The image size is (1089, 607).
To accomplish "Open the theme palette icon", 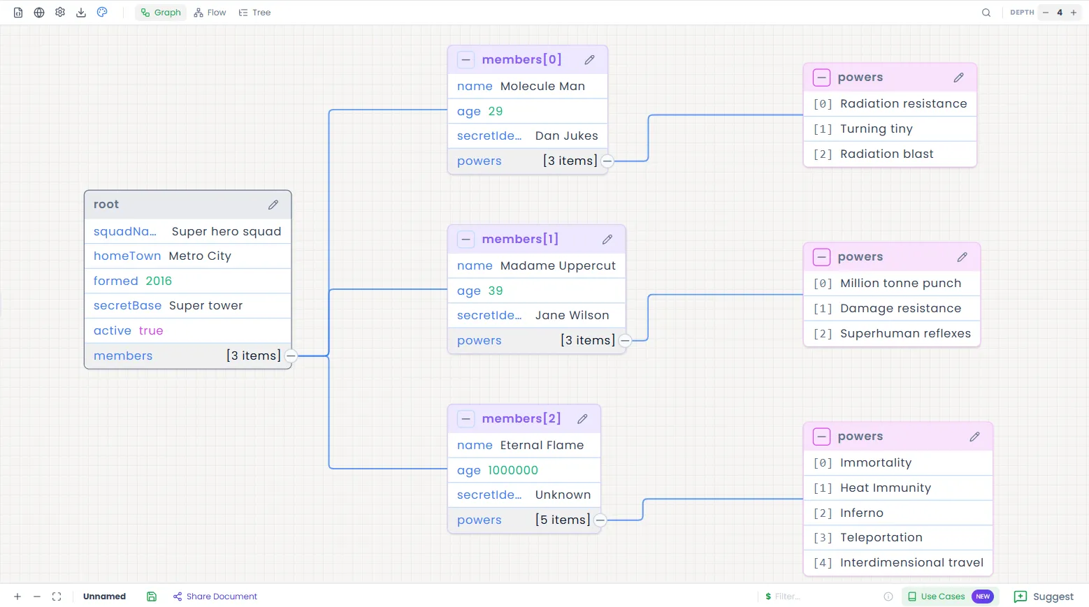I will point(102,13).
